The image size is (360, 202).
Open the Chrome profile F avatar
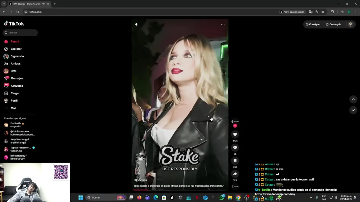[x=349, y=12]
